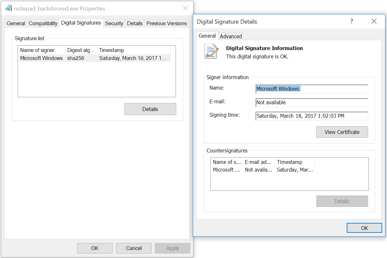This screenshot has height=258, width=387.
Task: Open the Previous Versions tab
Action: pyautogui.click(x=166, y=23)
